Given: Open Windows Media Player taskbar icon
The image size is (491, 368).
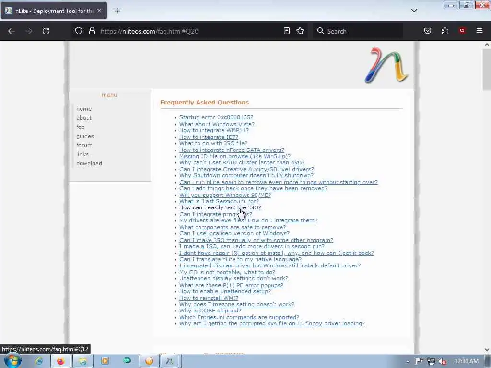Looking at the screenshot, I should (105, 361).
